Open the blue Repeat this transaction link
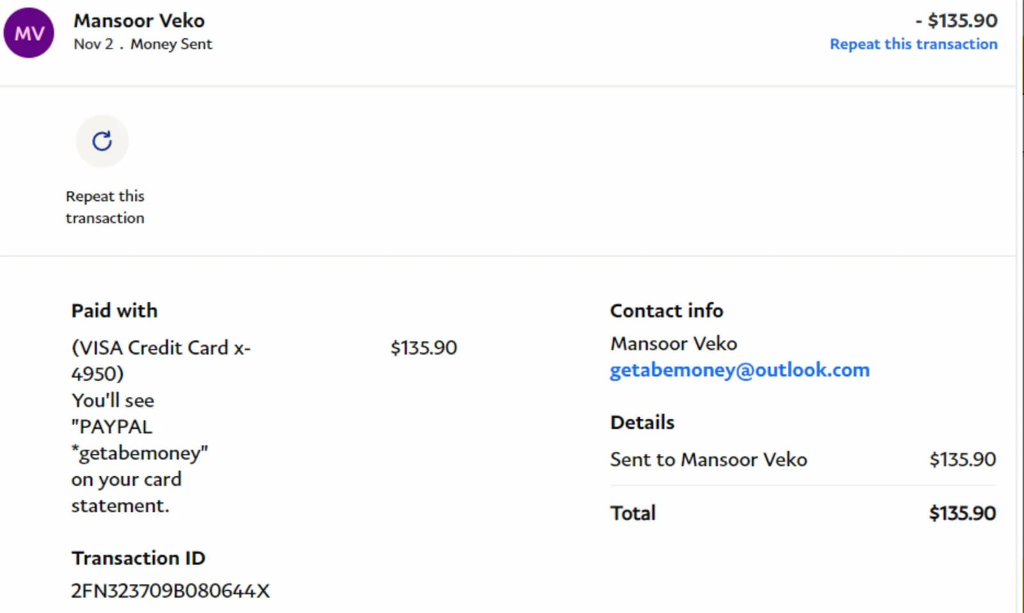1024x613 pixels. (913, 44)
